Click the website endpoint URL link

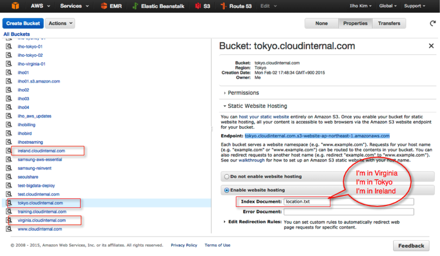coord(317,136)
